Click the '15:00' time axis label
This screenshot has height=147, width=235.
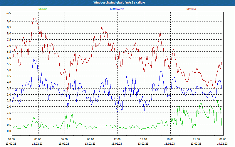click(x=144, y=139)
